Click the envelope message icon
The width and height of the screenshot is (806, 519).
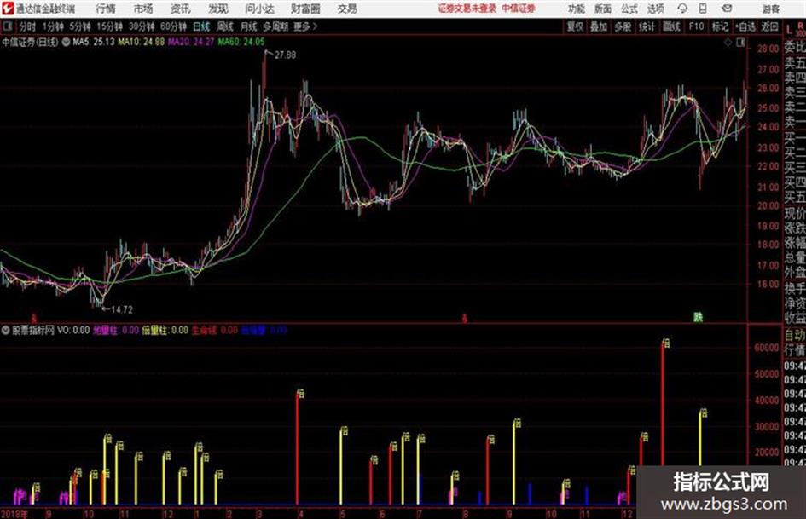[727, 9]
